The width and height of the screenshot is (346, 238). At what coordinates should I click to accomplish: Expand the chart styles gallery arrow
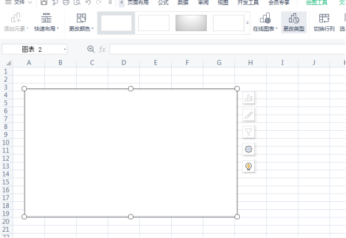247,22
